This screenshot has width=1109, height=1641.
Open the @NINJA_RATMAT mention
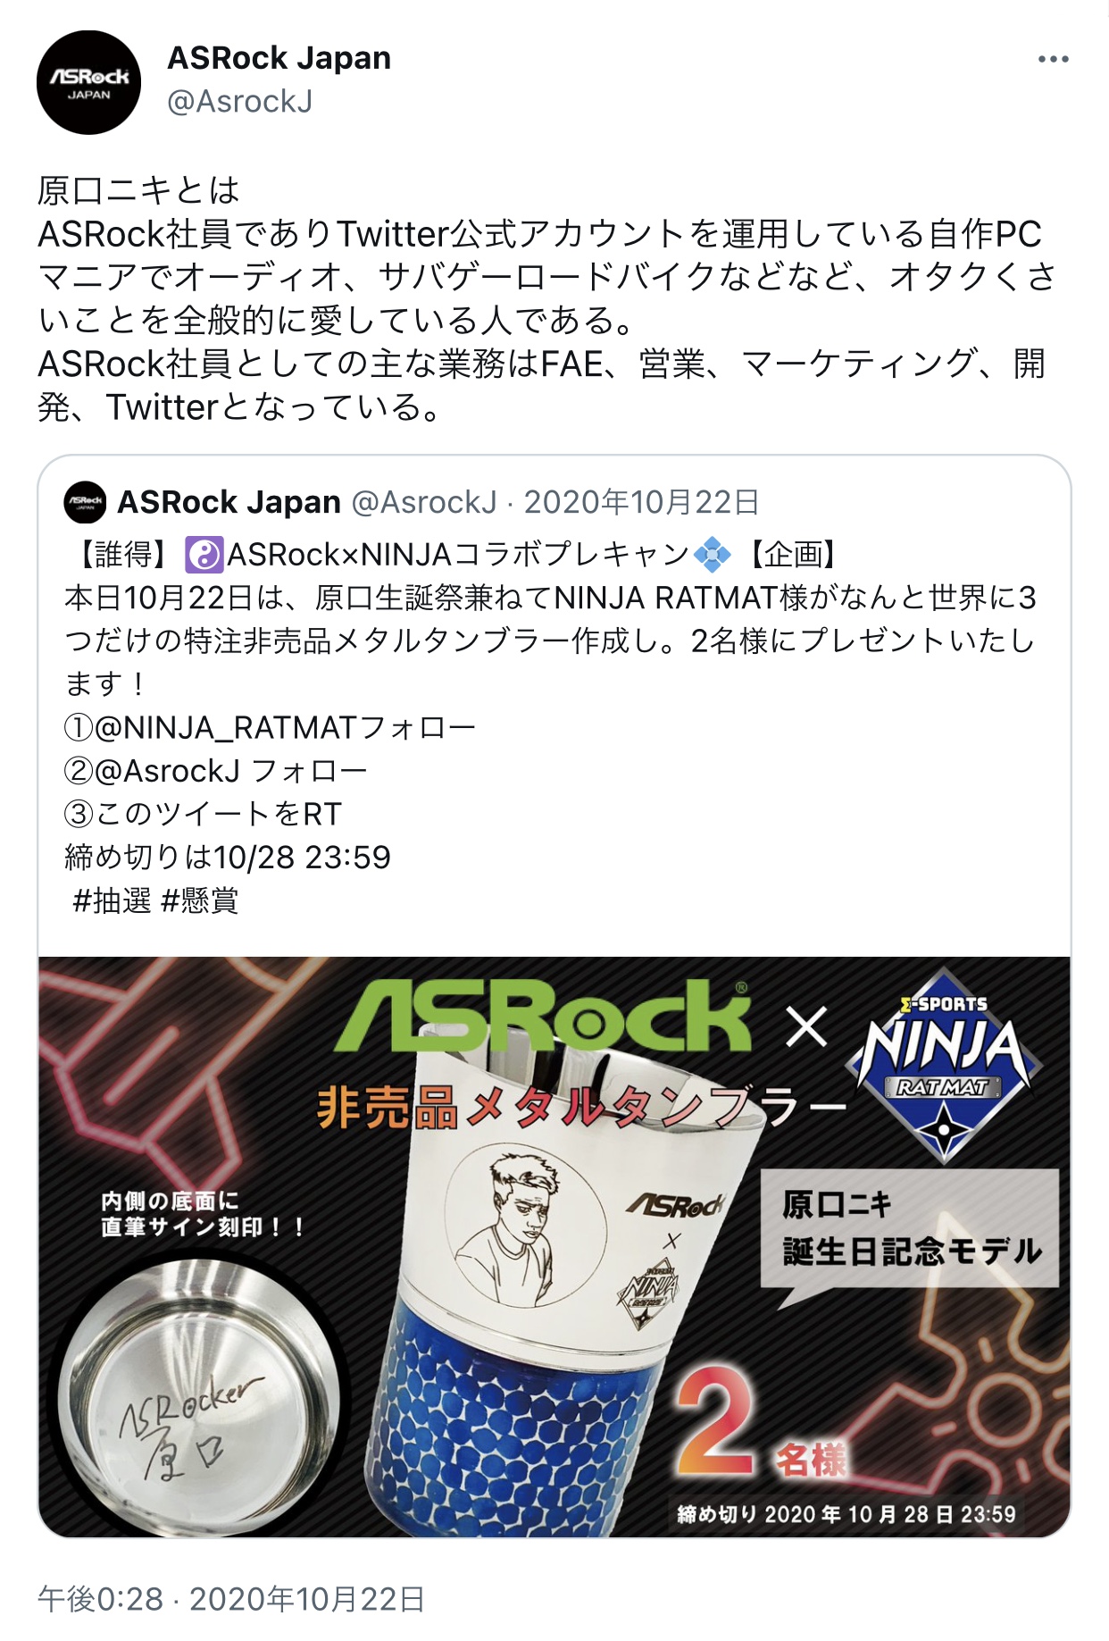click(x=226, y=728)
